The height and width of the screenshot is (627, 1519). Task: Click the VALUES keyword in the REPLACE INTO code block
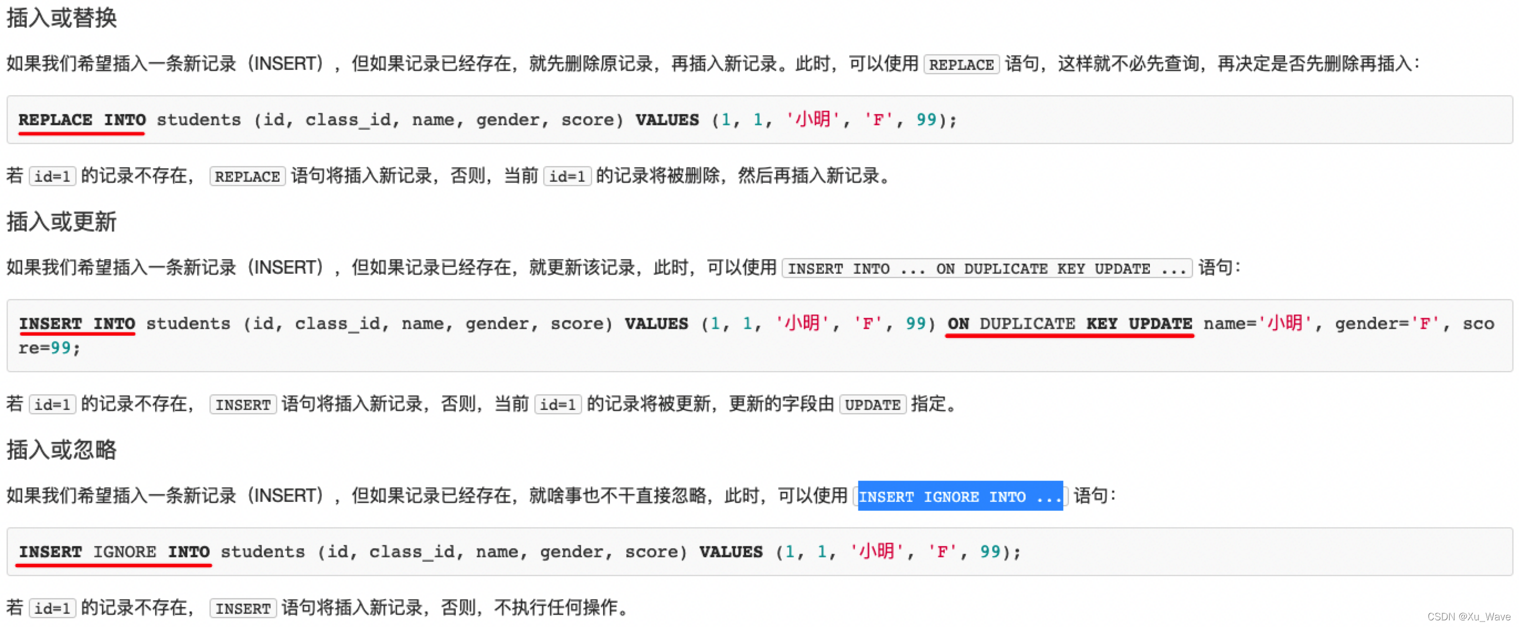click(667, 120)
